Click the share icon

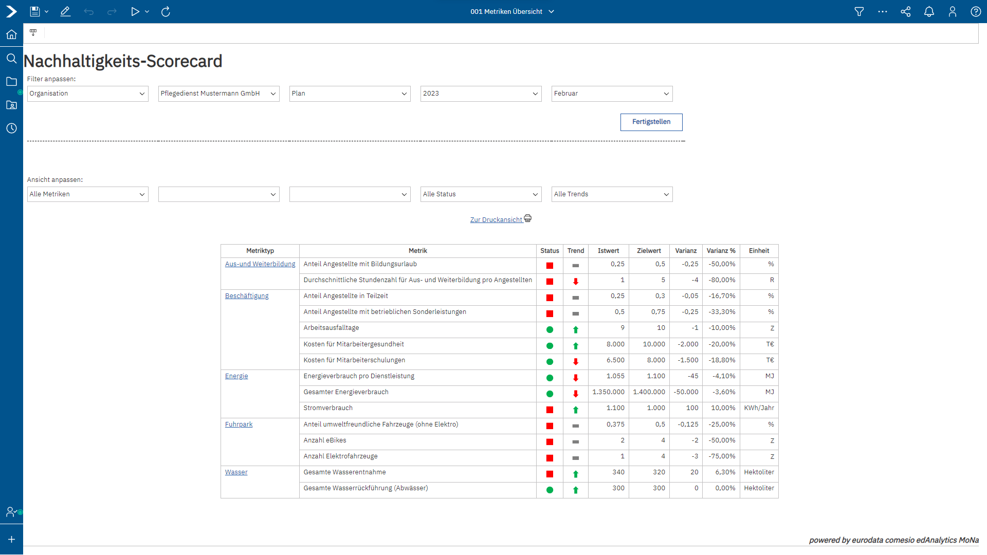906,11
